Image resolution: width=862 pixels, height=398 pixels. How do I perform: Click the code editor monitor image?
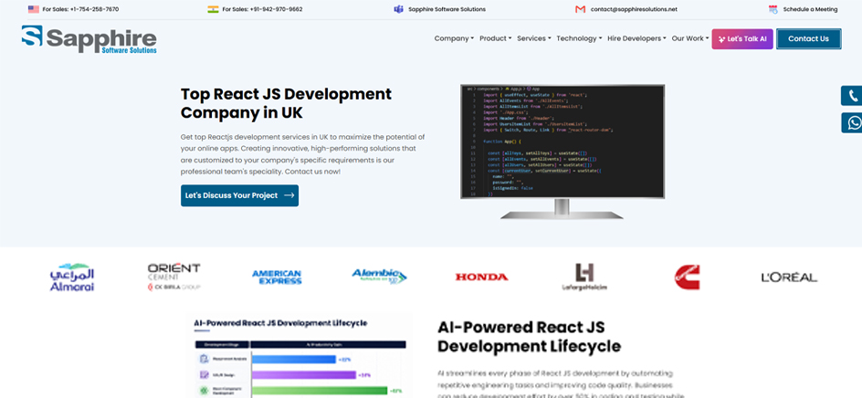tap(562, 152)
